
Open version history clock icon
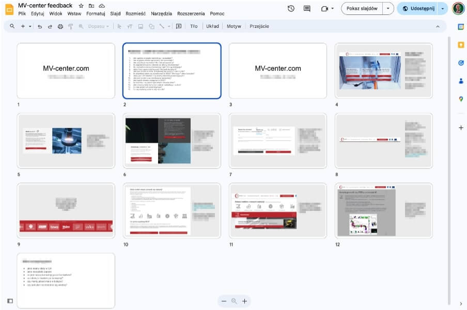[x=291, y=8]
